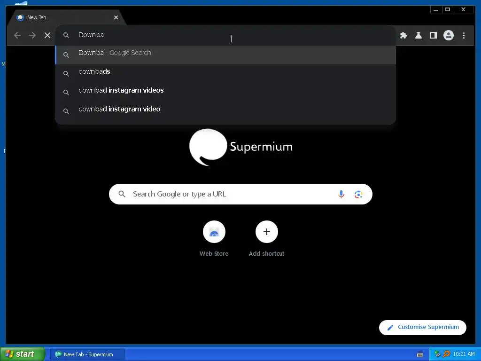Click the on-screen keyboard tray icon
This screenshot has width=481, height=361.
pos(419,354)
